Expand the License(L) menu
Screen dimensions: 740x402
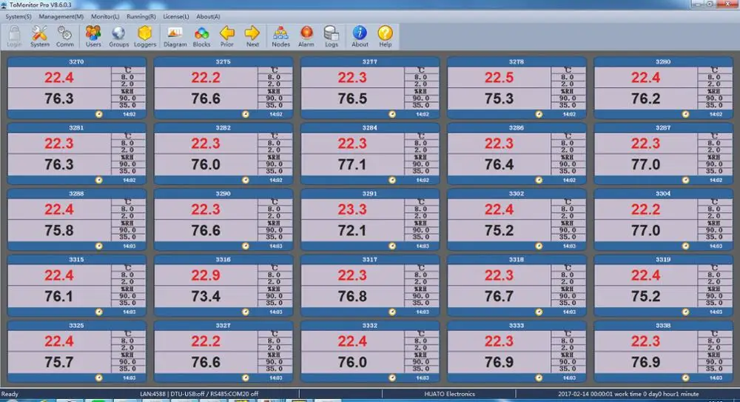click(175, 16)
